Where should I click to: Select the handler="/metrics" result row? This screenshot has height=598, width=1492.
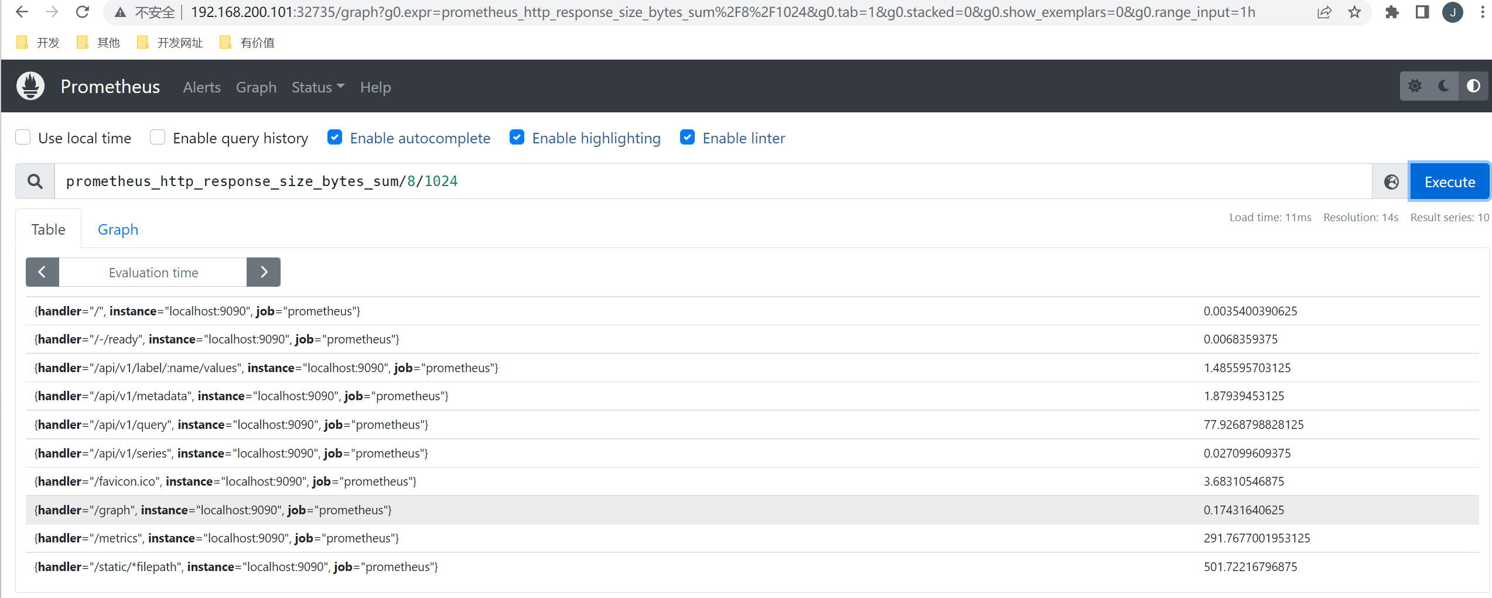[x=752, y=538]
